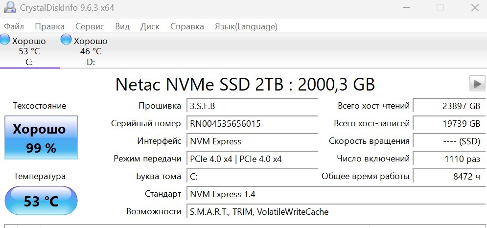This screenshot has width=487, height=228.
Task: Open the Язык(Language) menu
Action: click(246, 27)
